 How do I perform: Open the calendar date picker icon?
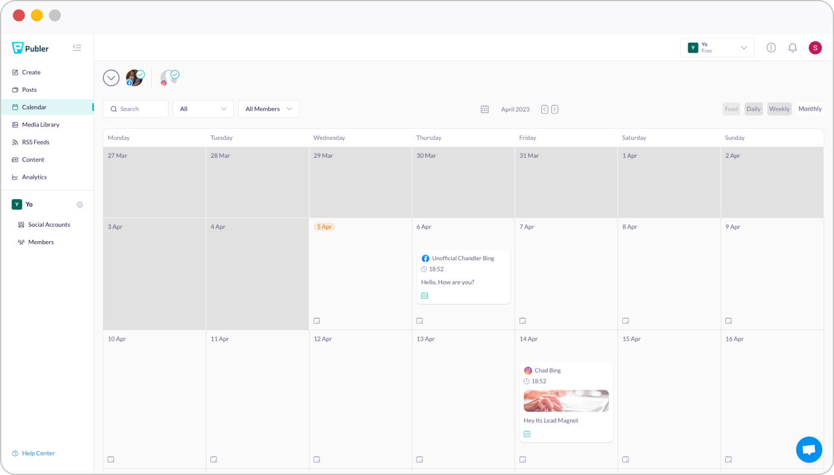(485, 109)
